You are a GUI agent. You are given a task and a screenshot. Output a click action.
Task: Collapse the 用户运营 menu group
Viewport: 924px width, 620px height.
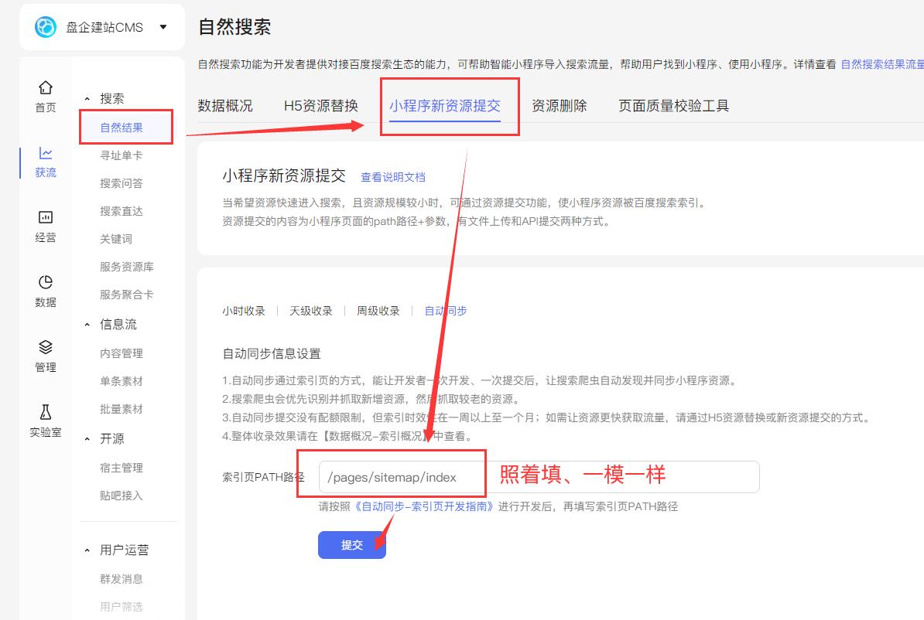click(87, 550)
